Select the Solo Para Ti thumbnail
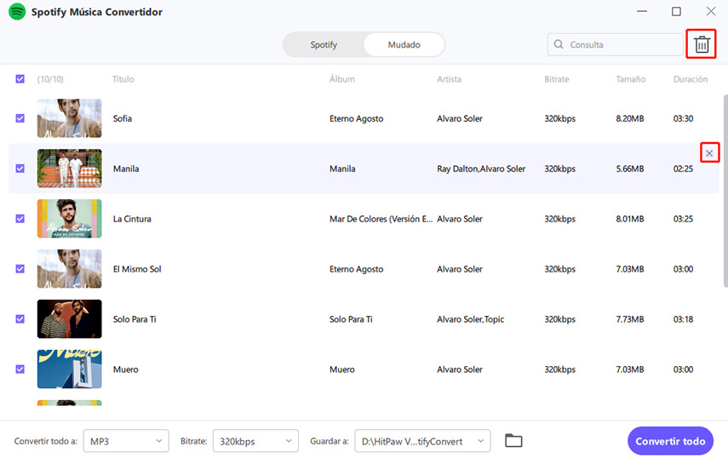The height and width of the screenshot is (458, 728). (70, 318)
